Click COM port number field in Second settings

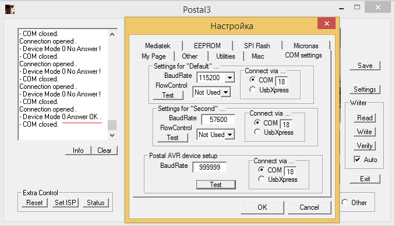tap(286, 124)
